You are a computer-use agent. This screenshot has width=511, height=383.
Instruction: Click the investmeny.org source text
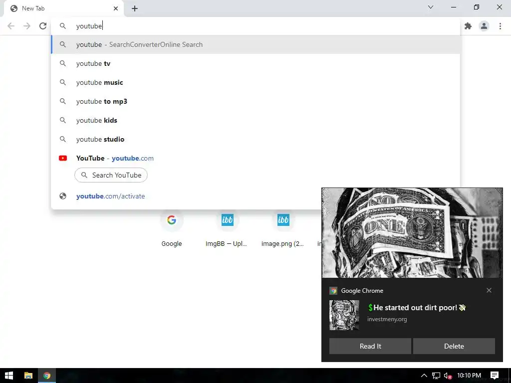point(387,319)
